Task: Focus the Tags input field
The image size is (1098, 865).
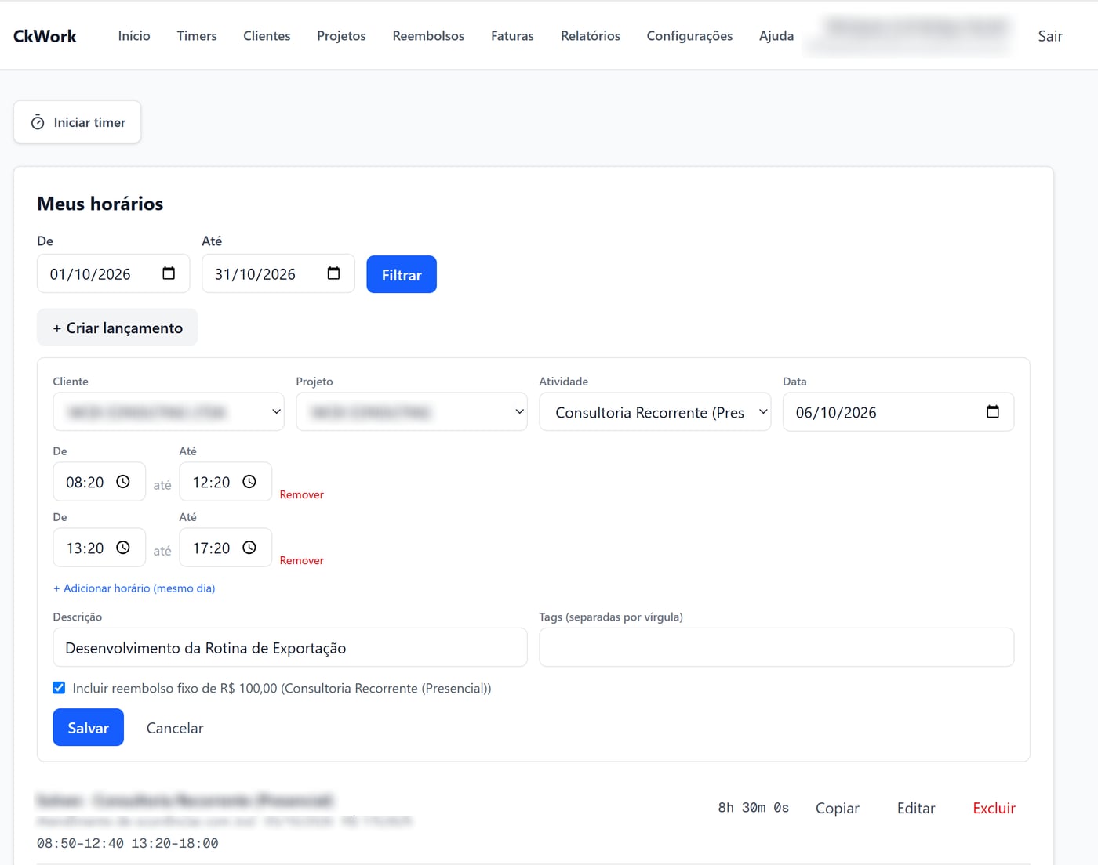Action: [x=776, y=647]
